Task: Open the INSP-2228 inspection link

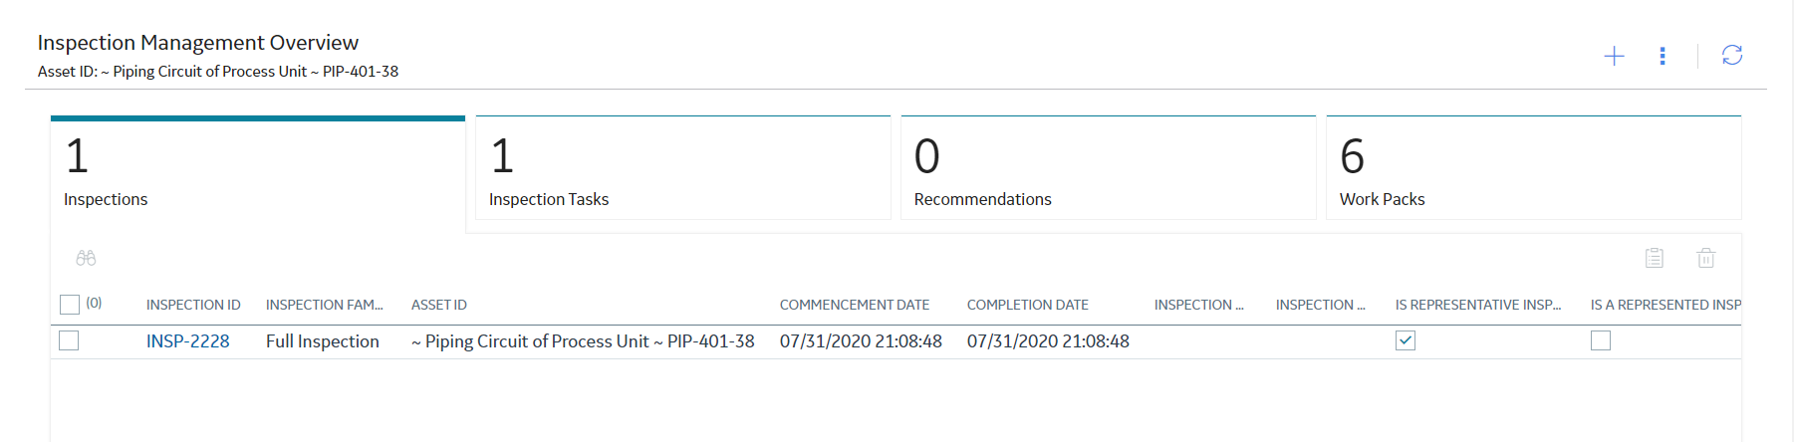Action: pyautogui.click(x=187, y=341)
